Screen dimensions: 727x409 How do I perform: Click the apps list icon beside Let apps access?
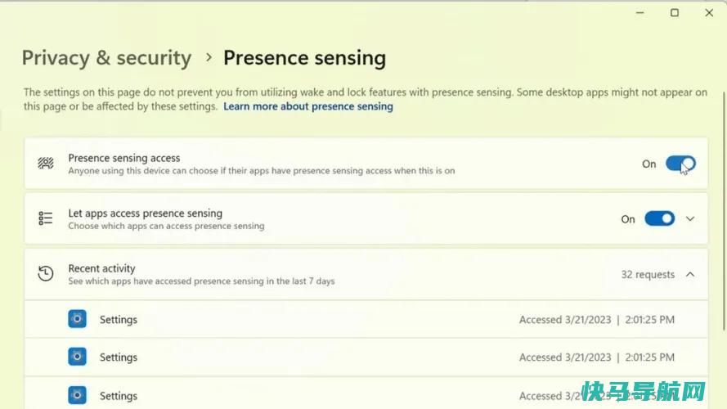pos(46,218)
